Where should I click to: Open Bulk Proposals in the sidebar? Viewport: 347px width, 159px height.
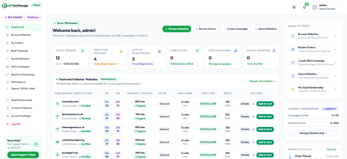pyautogui.click(x=23, y=51)
